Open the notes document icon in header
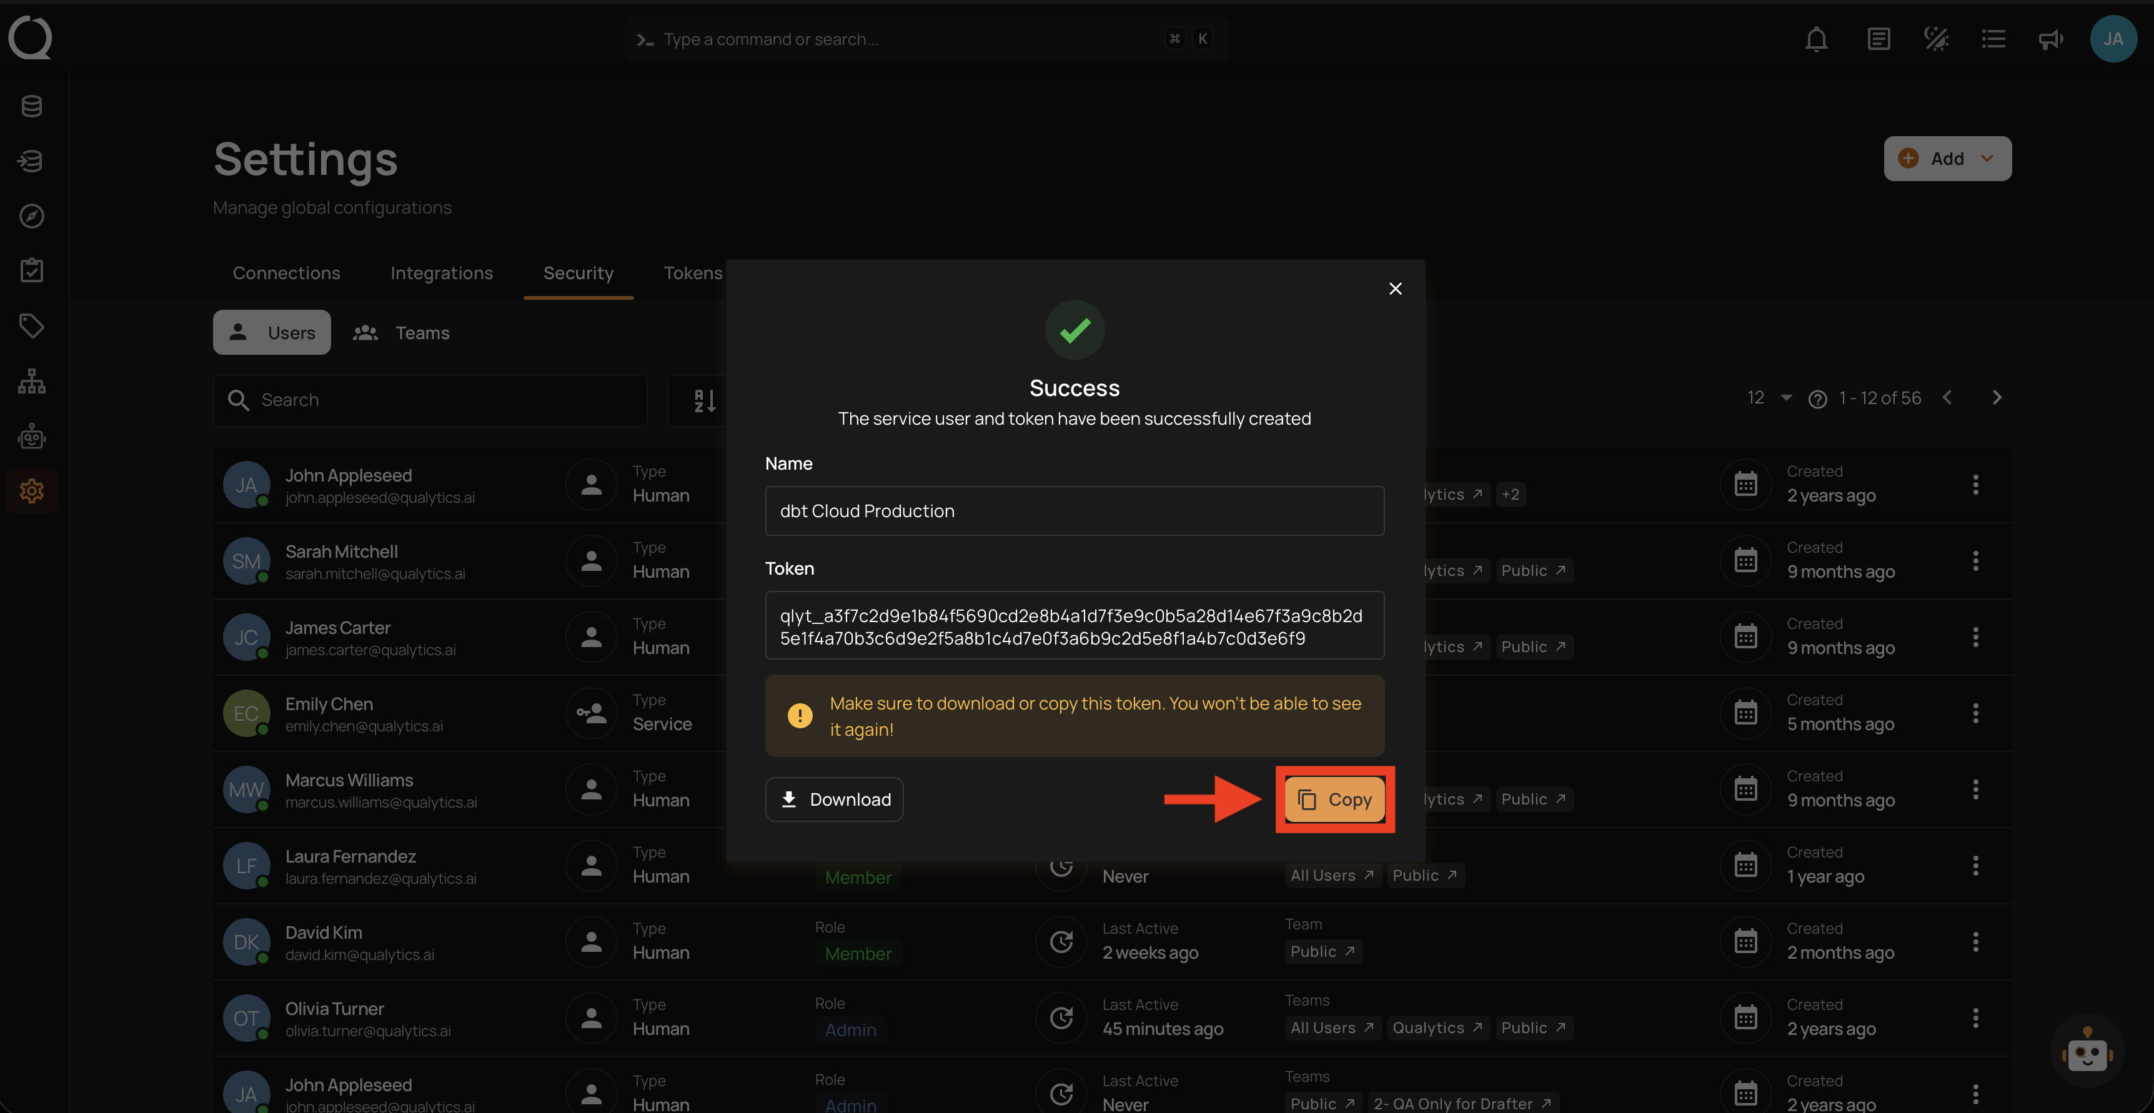This screenshot has width=2154, height=1113. pyautogui.click(x=1879, y=39)
